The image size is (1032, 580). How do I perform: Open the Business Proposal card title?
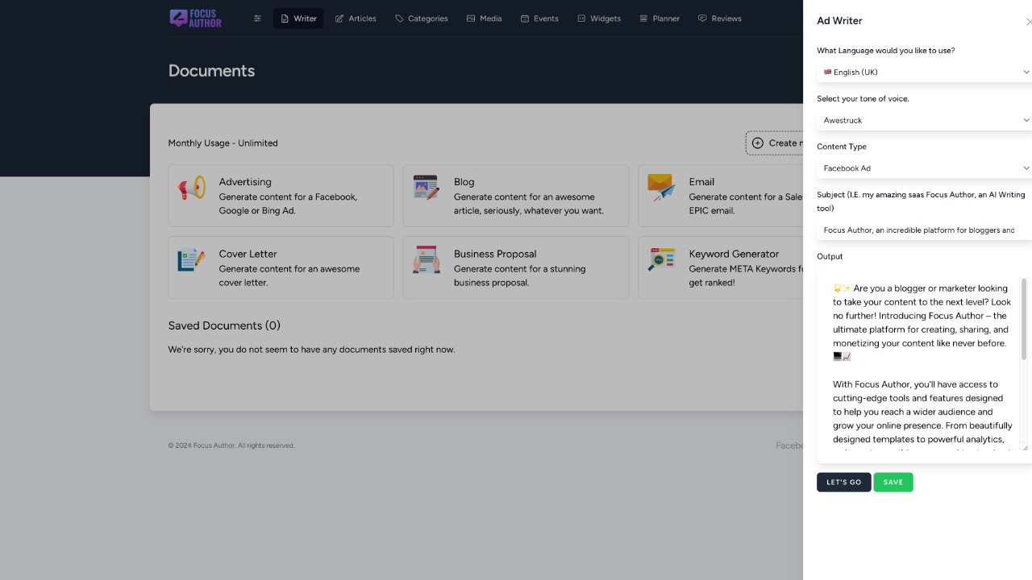495,254
